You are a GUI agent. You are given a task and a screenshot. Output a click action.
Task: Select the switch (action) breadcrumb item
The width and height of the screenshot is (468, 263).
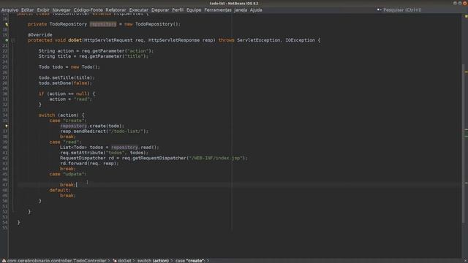153,261
